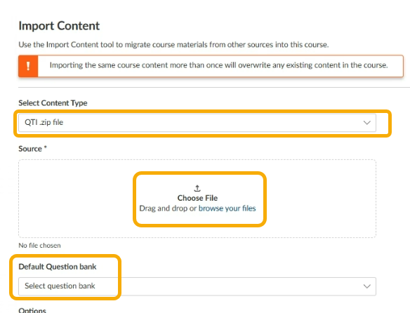Click the chevron beside QTI .zip file
The height and width of the screenshot is (313, 410).
tap(367, 123)
